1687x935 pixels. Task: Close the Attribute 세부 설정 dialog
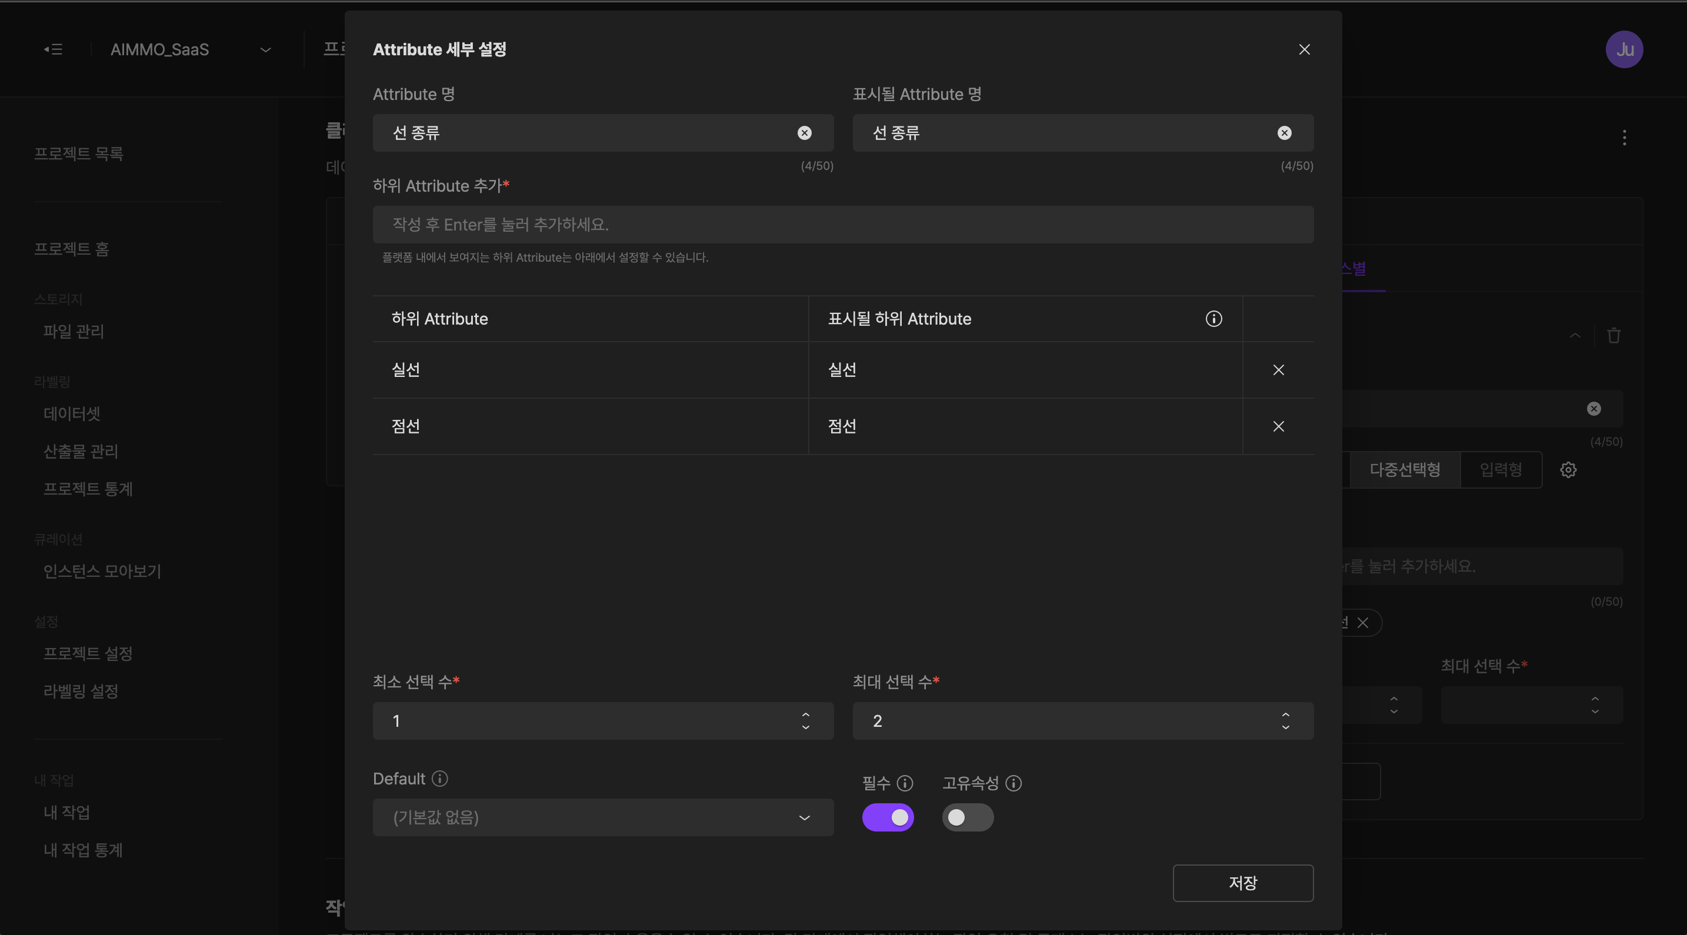tap(1304, 50)
